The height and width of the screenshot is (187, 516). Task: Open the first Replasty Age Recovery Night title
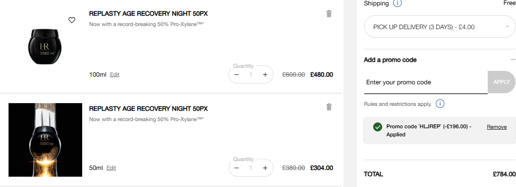click(148, 13)
